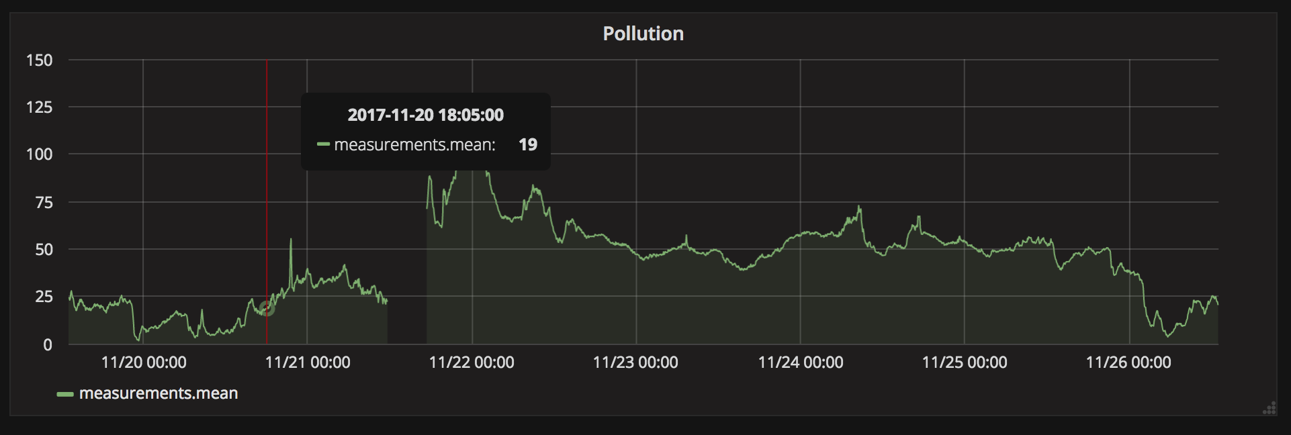Viewport: 1291px width, 435px height.
Task: Select the 11/23 00:00 time axis label
Action: (x=635, y=362)
